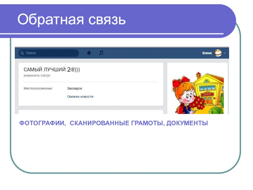
Task: Open the music note icon
Action: point(101,53)
